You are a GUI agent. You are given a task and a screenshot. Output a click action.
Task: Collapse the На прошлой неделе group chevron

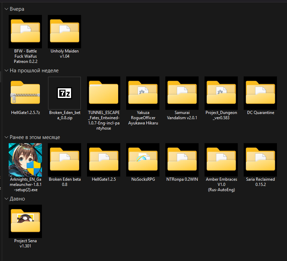pyautogui.click(x=6, y=71)
